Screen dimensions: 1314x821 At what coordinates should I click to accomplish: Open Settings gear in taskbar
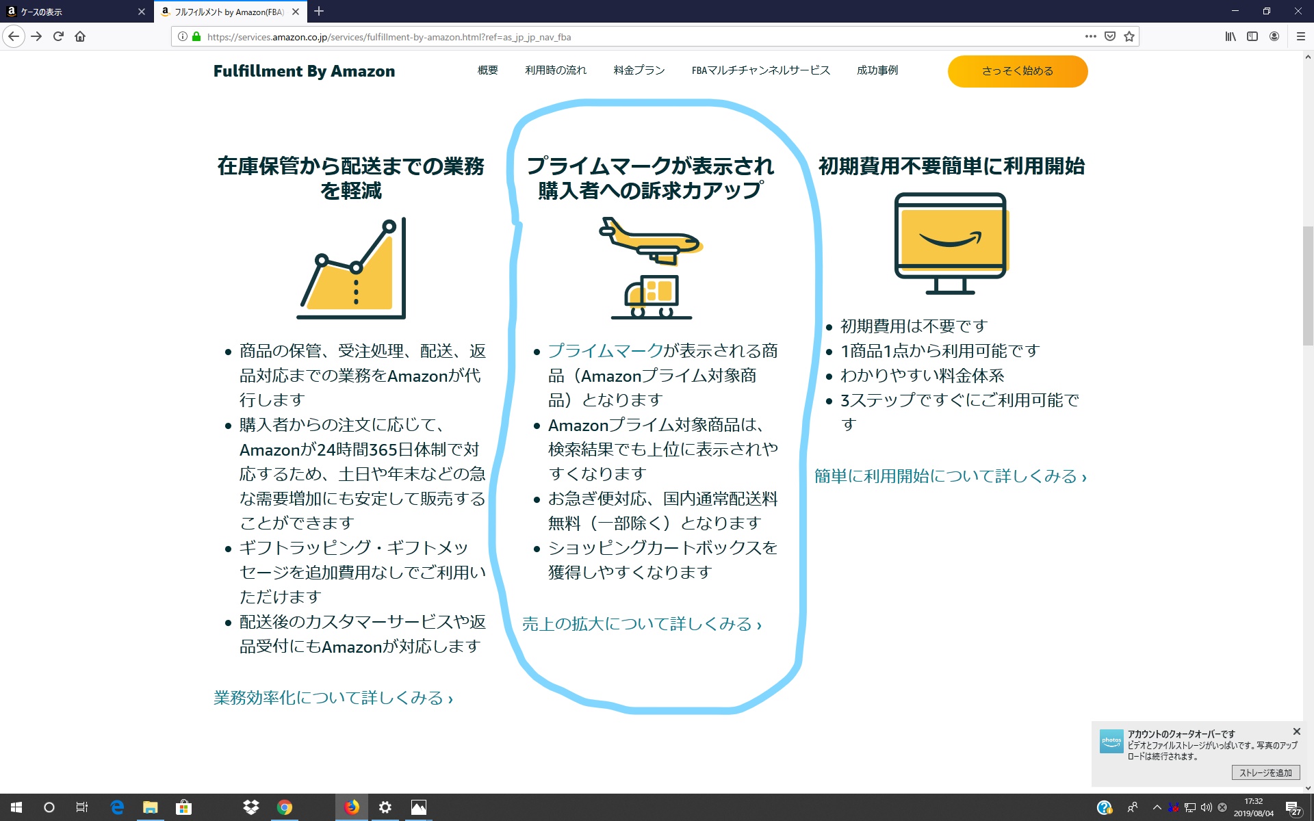[x=385, y=807]
